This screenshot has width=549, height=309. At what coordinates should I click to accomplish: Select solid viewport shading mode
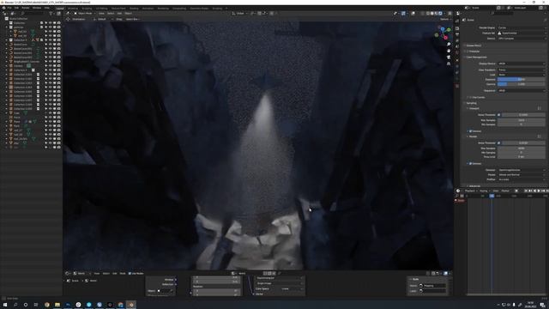click(x=432, y=14)
